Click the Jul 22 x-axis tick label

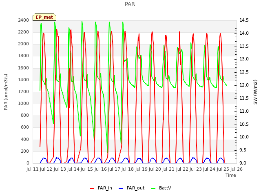click(x=182, y=169)
